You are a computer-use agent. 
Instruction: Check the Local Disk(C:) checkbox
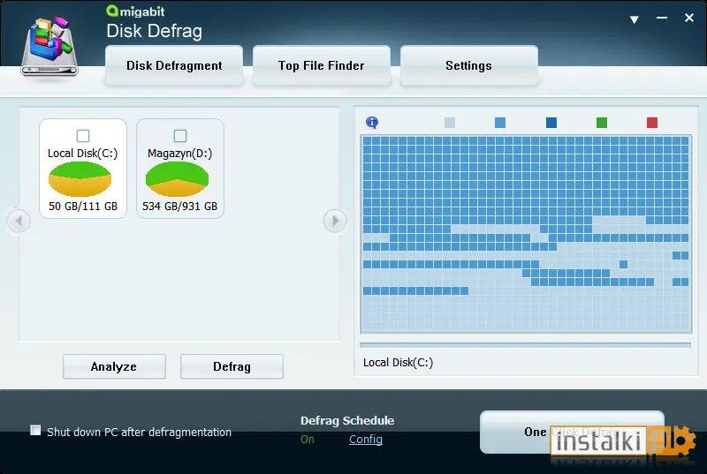(x=83, y=136)
